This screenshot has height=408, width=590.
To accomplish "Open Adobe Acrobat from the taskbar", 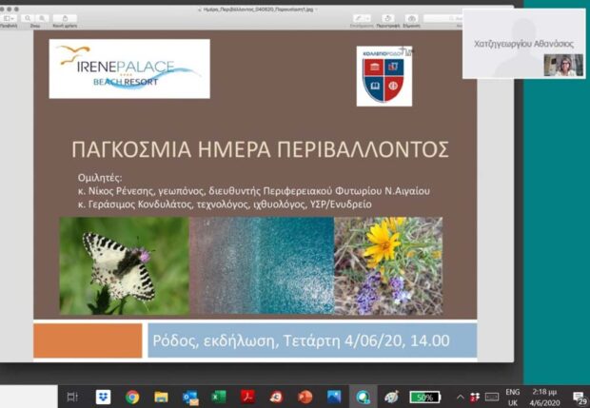I will 247,398.
